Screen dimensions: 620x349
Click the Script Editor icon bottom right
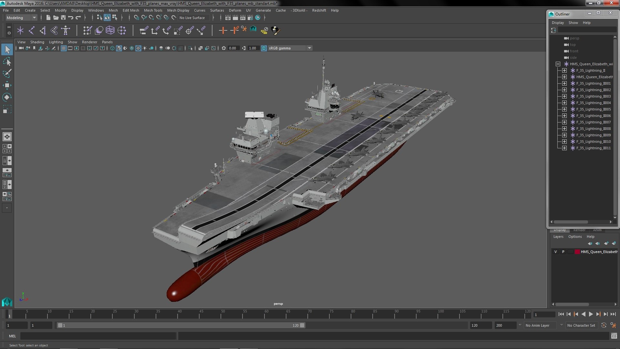pos(614,336)
